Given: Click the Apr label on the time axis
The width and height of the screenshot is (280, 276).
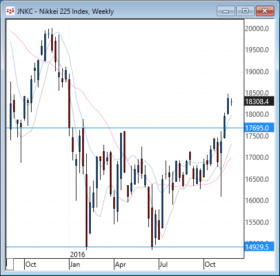Looking at the screenshot, I should 121,264.
